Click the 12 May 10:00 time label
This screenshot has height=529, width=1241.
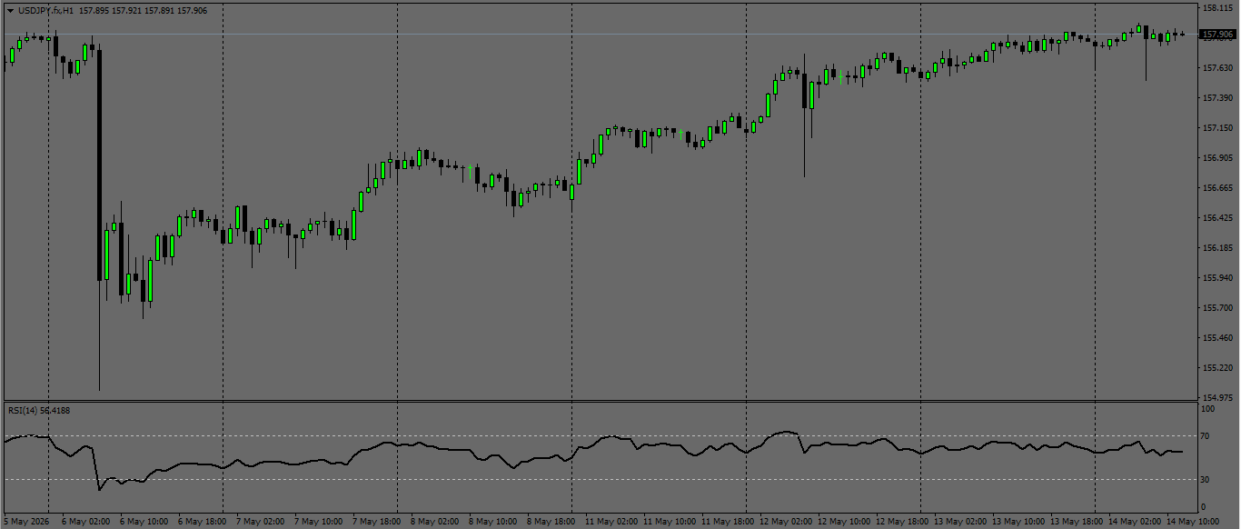tap(843, 522)
